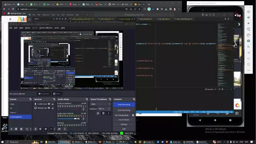Pop out the Controls dock
The image size is (256, 144).
134,99
